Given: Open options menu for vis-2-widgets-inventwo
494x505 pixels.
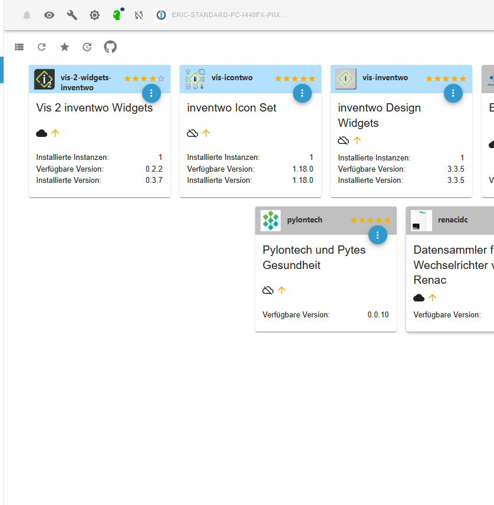Looking at the screenshot, I should (152, 93).
